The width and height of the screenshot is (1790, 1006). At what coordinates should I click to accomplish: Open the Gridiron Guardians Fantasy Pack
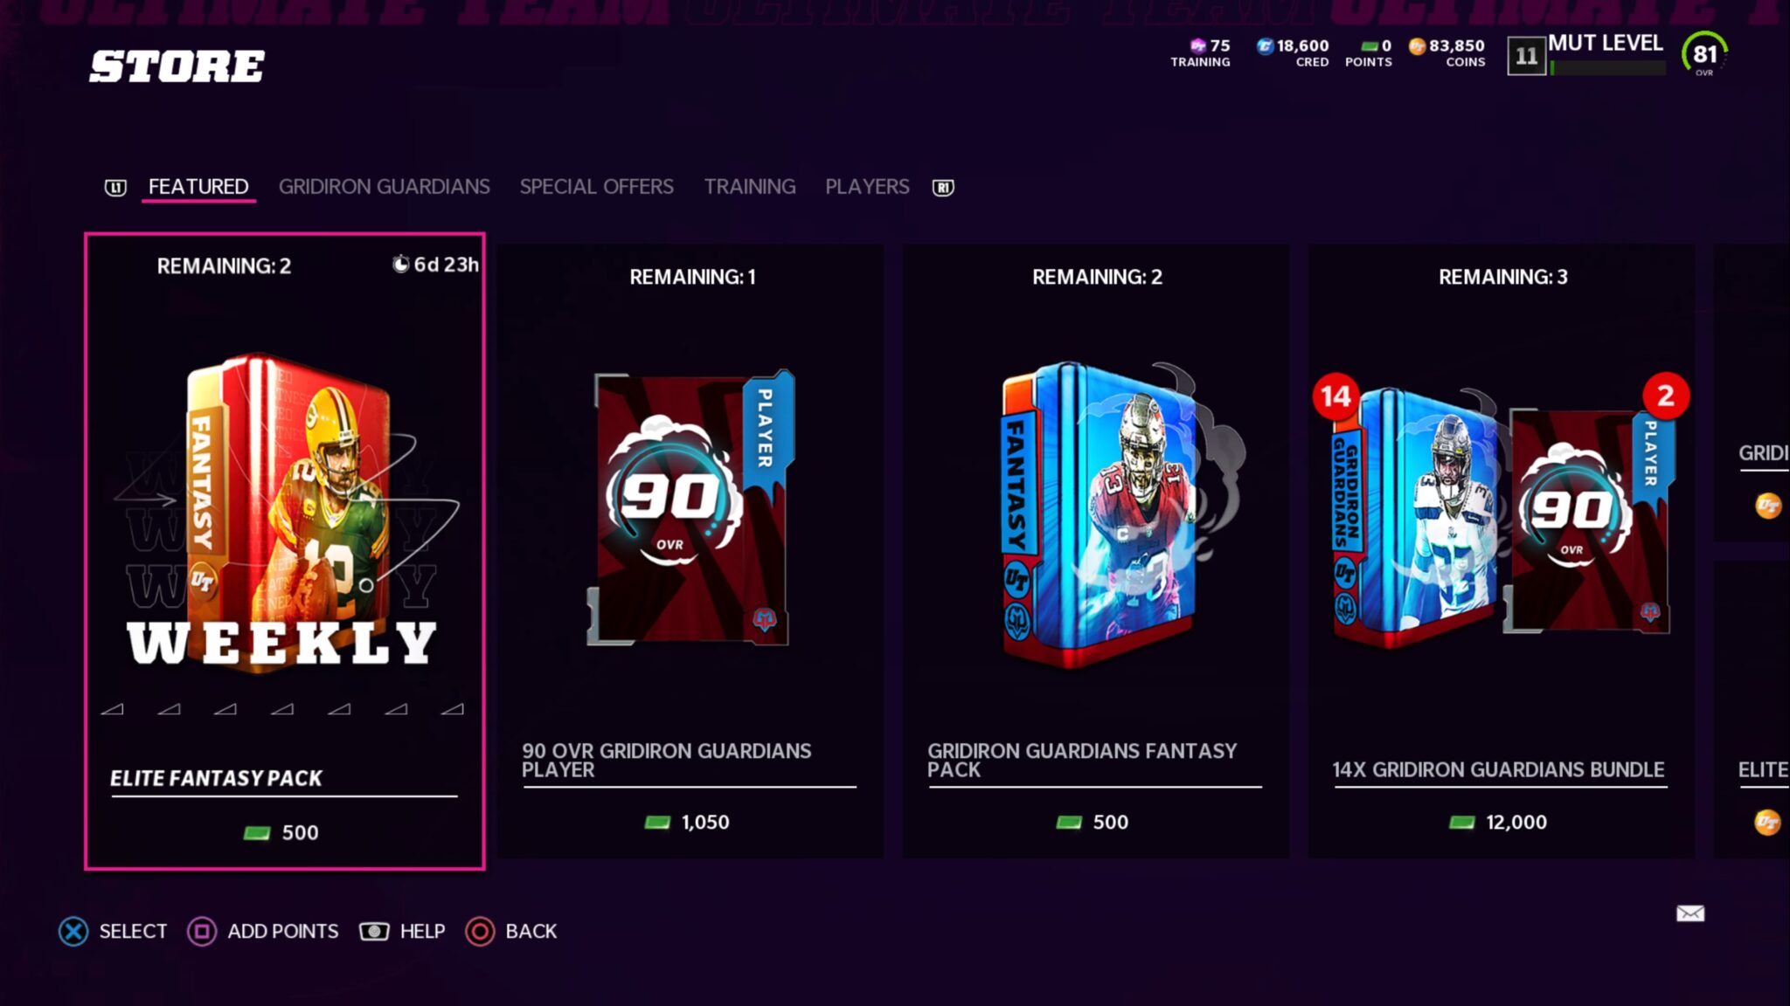(x=1095, y=551)
